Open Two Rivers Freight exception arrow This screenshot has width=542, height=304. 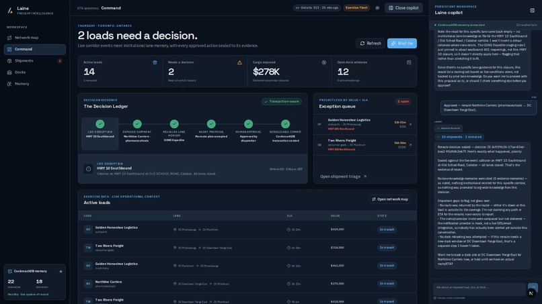410,145
